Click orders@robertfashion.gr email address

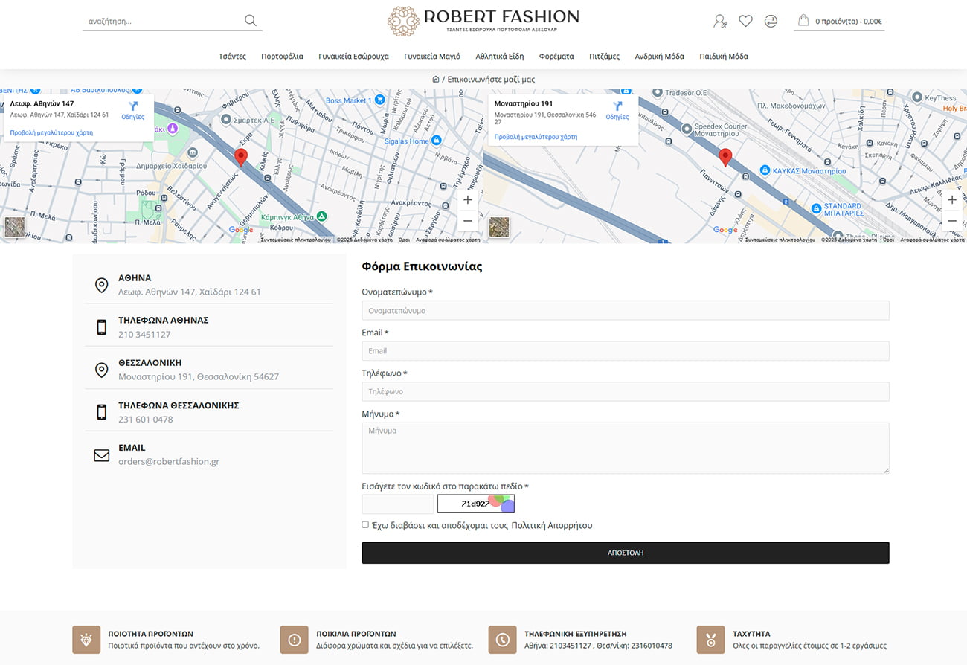[169, 461]
